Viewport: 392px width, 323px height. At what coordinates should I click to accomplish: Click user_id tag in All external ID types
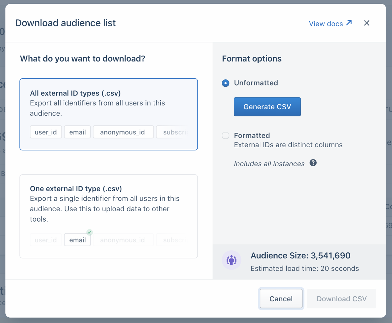tap(46, 132)
